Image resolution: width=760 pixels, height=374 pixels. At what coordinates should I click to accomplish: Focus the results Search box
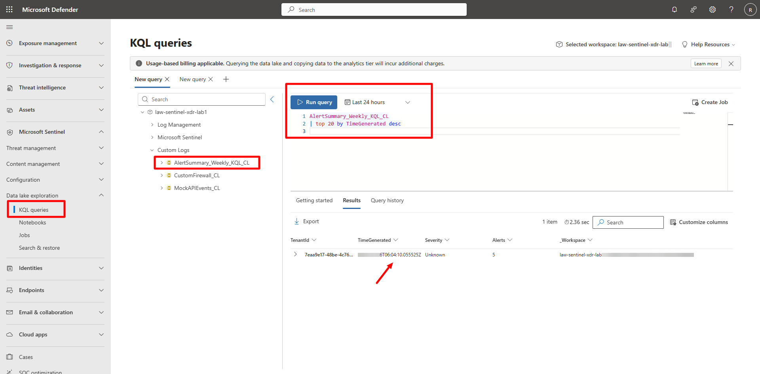(x=628, y=222)
